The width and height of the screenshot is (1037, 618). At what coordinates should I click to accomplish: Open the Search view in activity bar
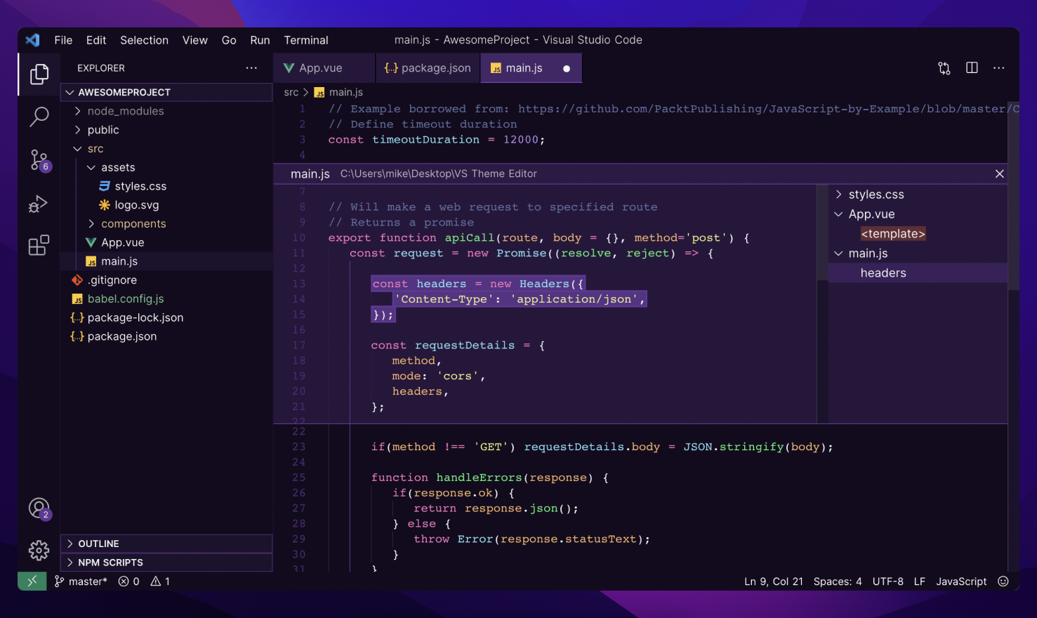(x=39, y=117)
